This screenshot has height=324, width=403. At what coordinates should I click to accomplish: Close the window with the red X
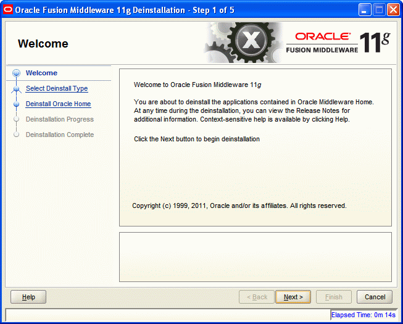pos(394,10)
